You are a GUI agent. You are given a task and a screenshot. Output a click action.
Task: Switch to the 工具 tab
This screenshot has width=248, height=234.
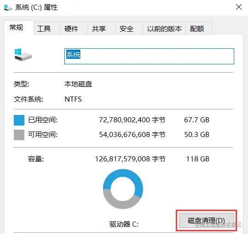point(47,29)
